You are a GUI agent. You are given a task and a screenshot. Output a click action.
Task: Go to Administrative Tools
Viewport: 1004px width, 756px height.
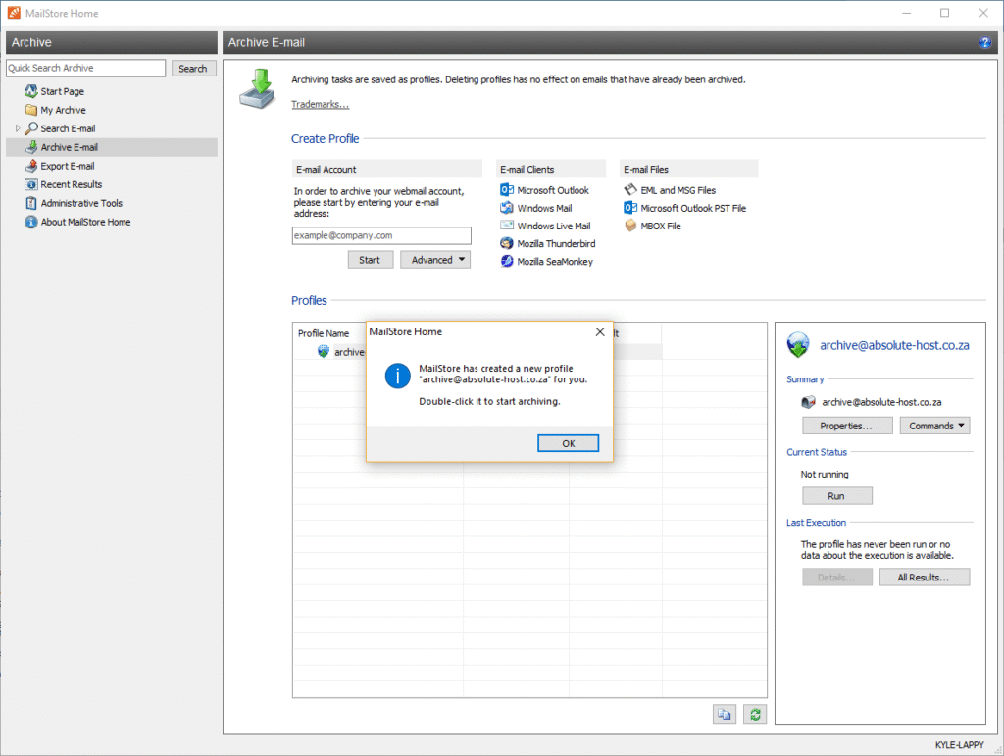click(81, 203)
